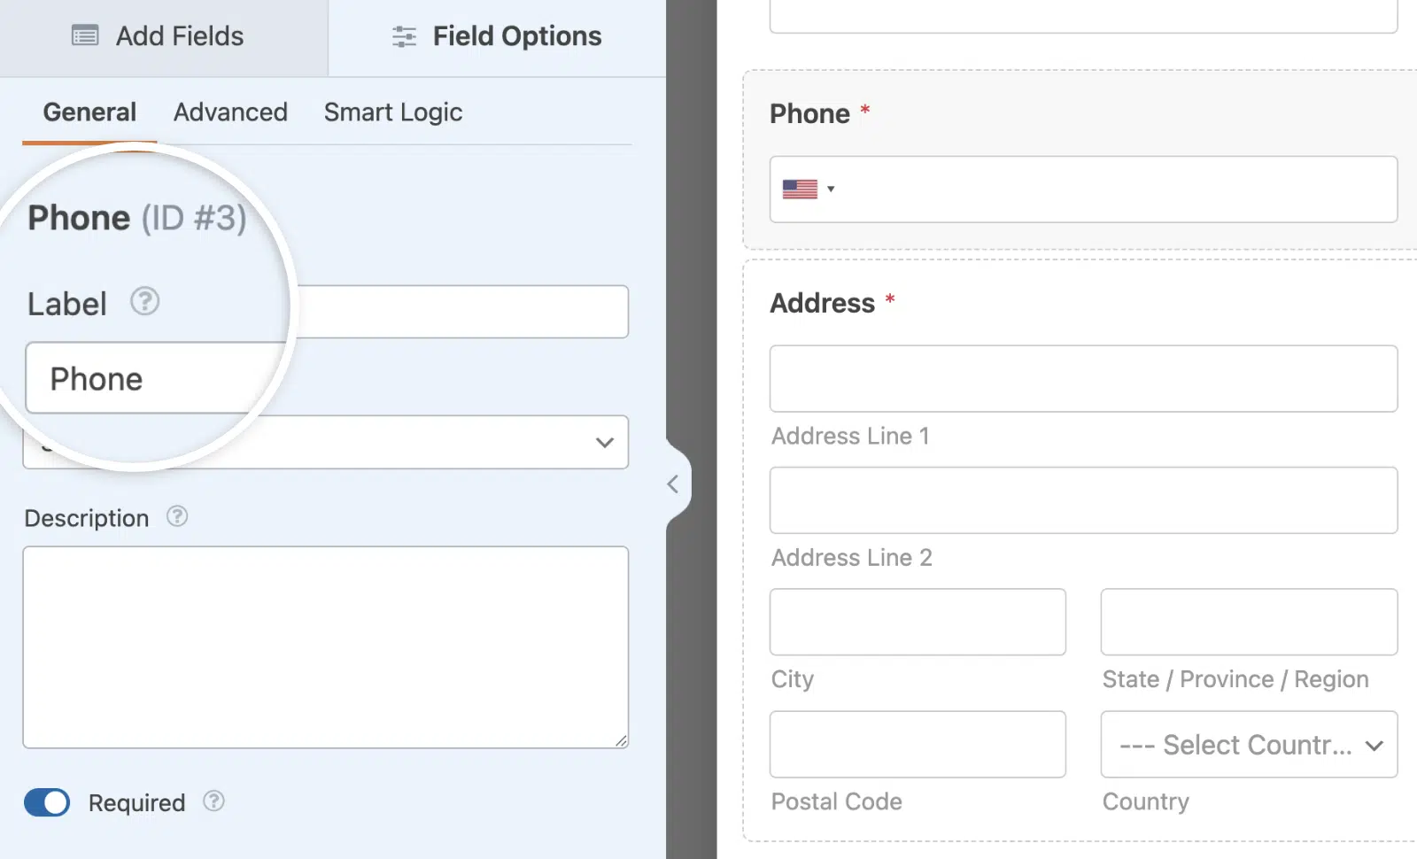Click the Description help icon
The width and height of the screenshot is (1417, 859).
pyautogui.click(x=177, y=516)
